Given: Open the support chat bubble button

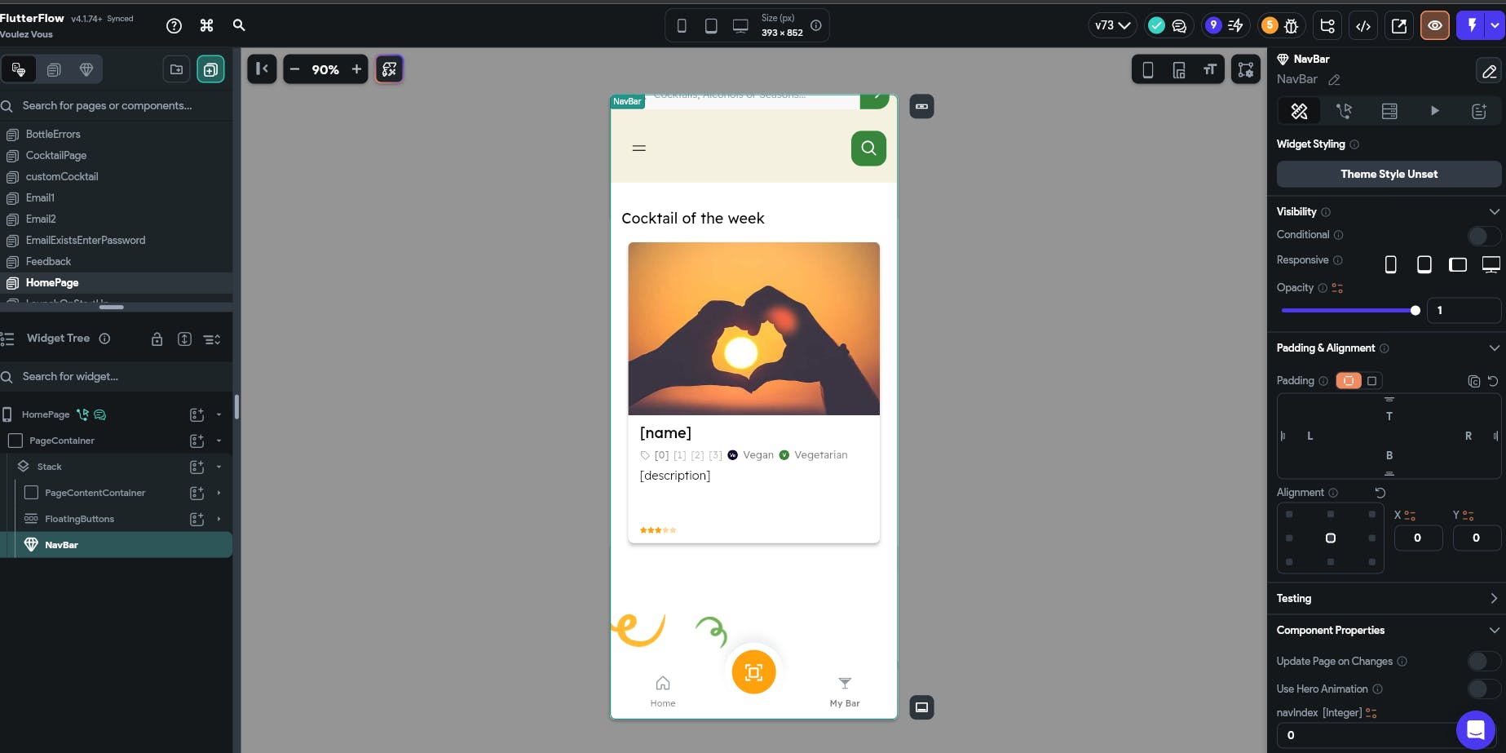Looking at the screenshot, I should (1476, 730).
